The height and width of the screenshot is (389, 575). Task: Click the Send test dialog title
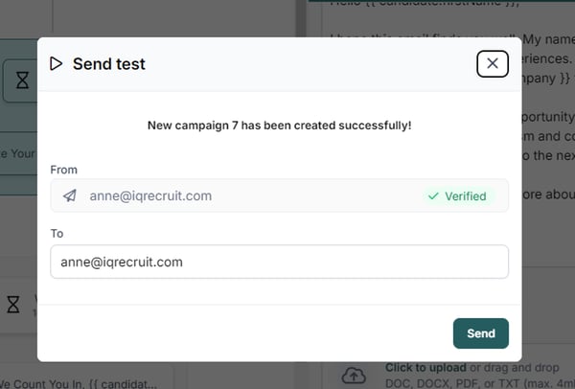pyautogui.click(x=109, y=64)
